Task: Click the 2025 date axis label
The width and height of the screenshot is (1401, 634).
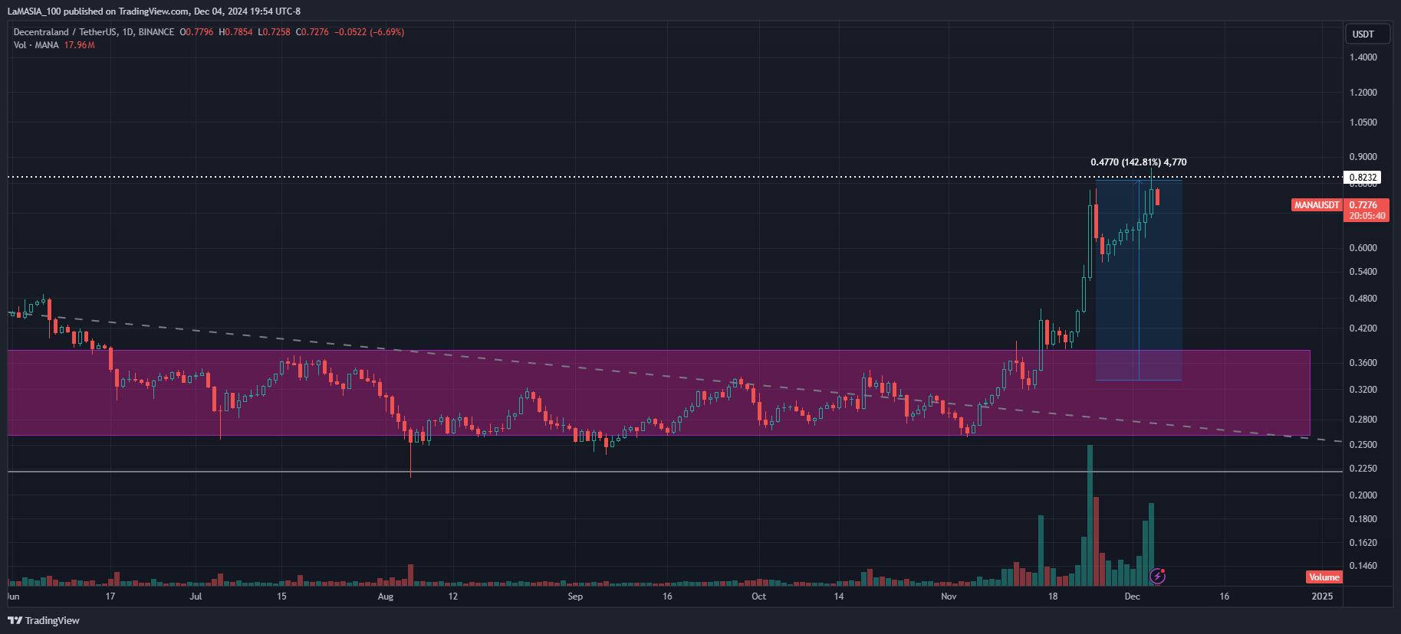Action: [1322, 596]
